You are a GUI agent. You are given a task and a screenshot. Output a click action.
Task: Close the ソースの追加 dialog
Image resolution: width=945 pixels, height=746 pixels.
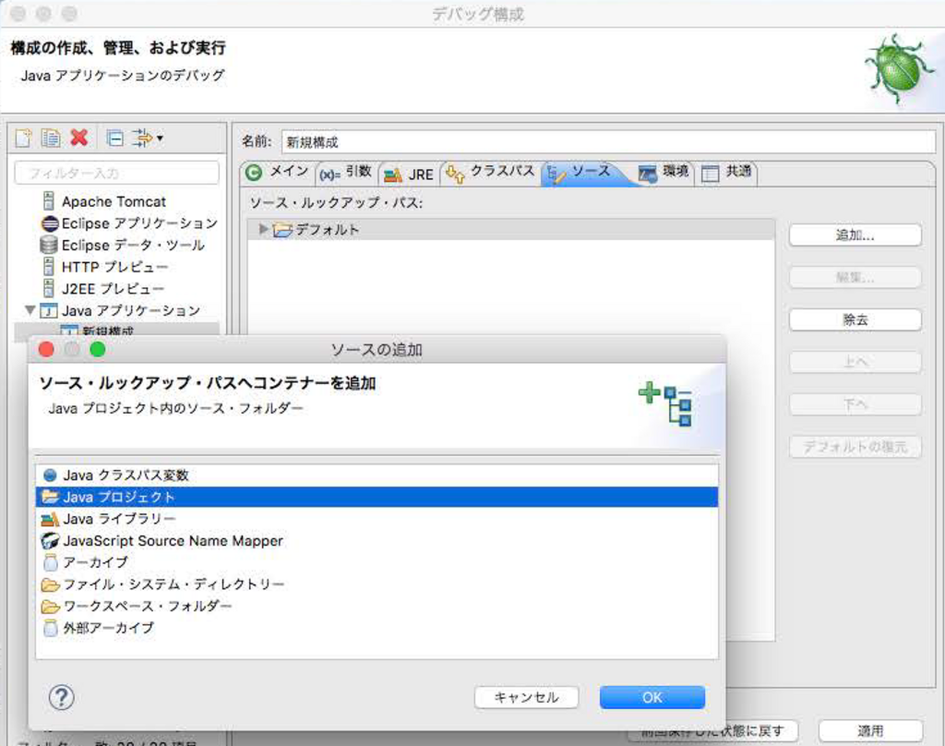pos(46,349)
